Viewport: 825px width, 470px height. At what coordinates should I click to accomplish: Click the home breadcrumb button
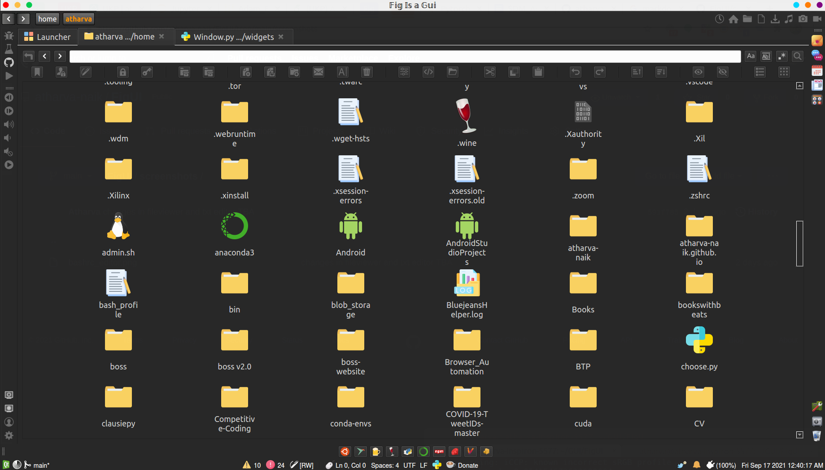point(47,19)
